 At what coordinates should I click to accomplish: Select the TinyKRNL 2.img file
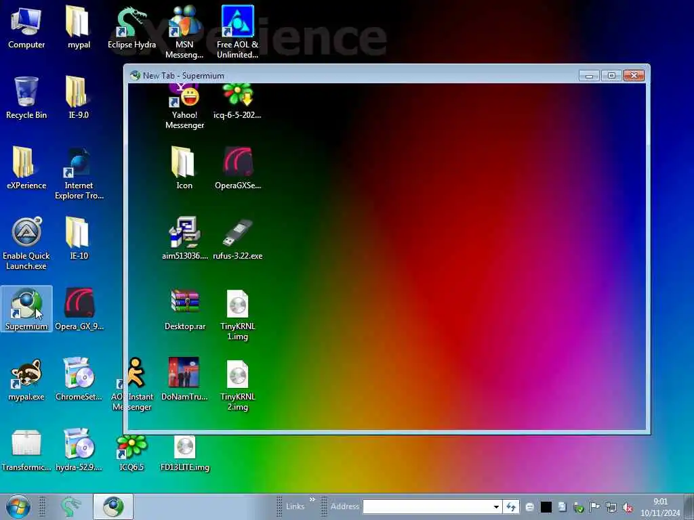[238, 385]
